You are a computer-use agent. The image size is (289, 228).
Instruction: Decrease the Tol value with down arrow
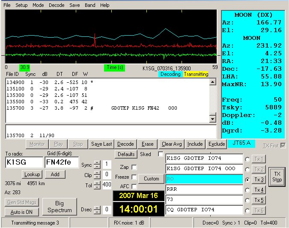(97, 187)
